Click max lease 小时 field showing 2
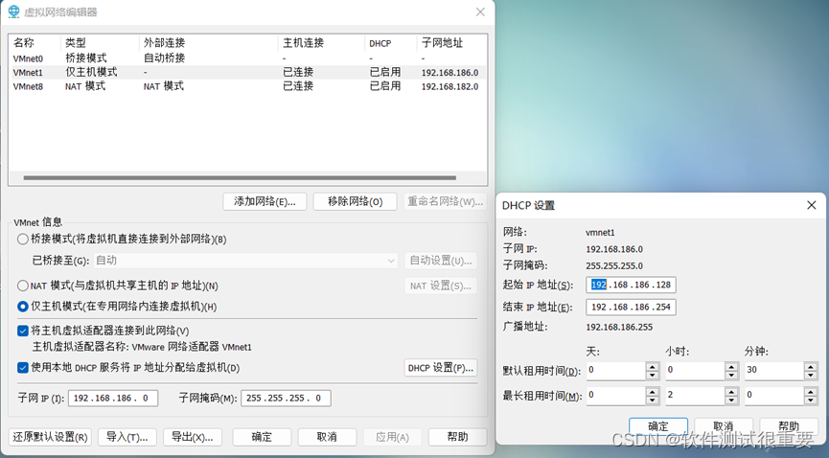The width and height of the screenshot is (829, 458). coord(695,395)
